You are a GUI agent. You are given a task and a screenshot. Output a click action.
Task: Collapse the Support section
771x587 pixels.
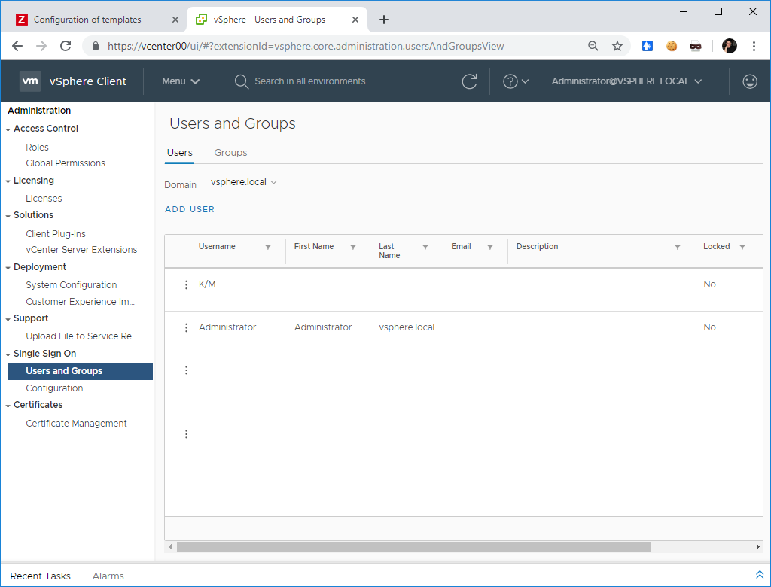coord(8,319)
